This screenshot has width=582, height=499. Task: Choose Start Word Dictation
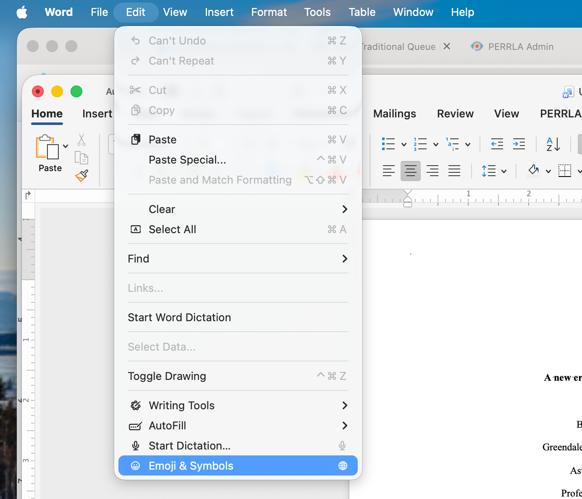pos(238,317)
